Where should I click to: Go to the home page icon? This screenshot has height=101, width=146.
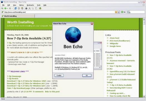pos(22,8)
